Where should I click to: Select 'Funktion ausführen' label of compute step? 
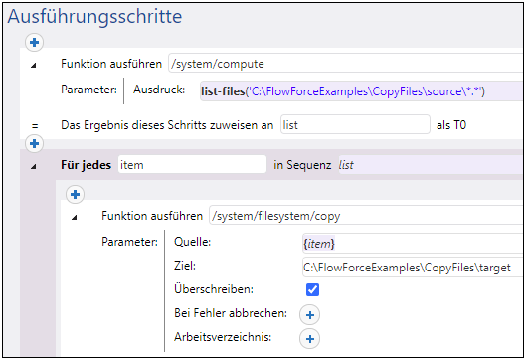pyautogui.click(x=111, y=64)
